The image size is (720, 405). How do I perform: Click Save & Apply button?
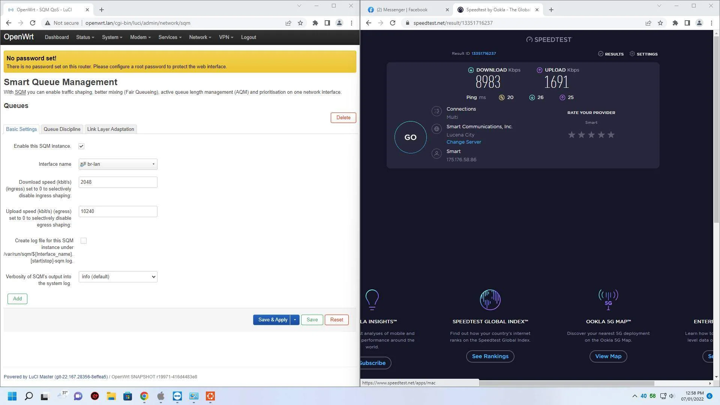click(272, 320)
